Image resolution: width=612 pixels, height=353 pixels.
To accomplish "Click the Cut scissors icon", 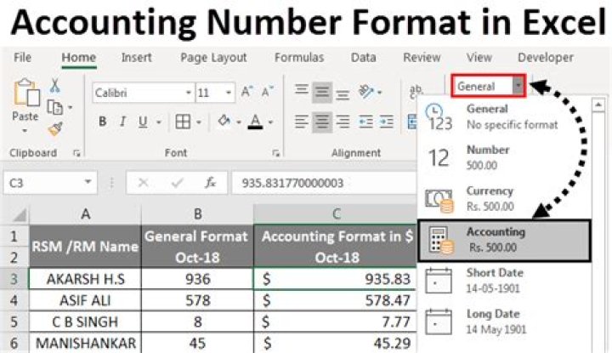I will click(55, 85).
